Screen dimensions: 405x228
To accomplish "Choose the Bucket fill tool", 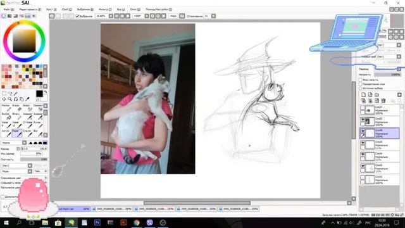I will pos(6,117).
